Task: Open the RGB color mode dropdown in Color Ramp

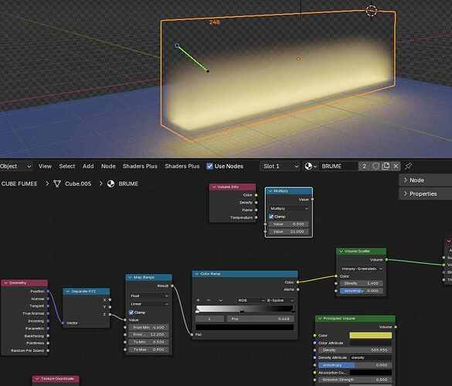Action: tap(250, 301)
